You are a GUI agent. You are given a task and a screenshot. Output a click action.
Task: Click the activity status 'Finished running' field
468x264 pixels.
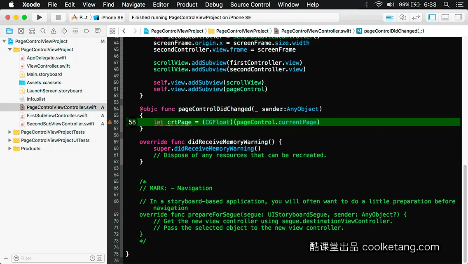point(234,17)
